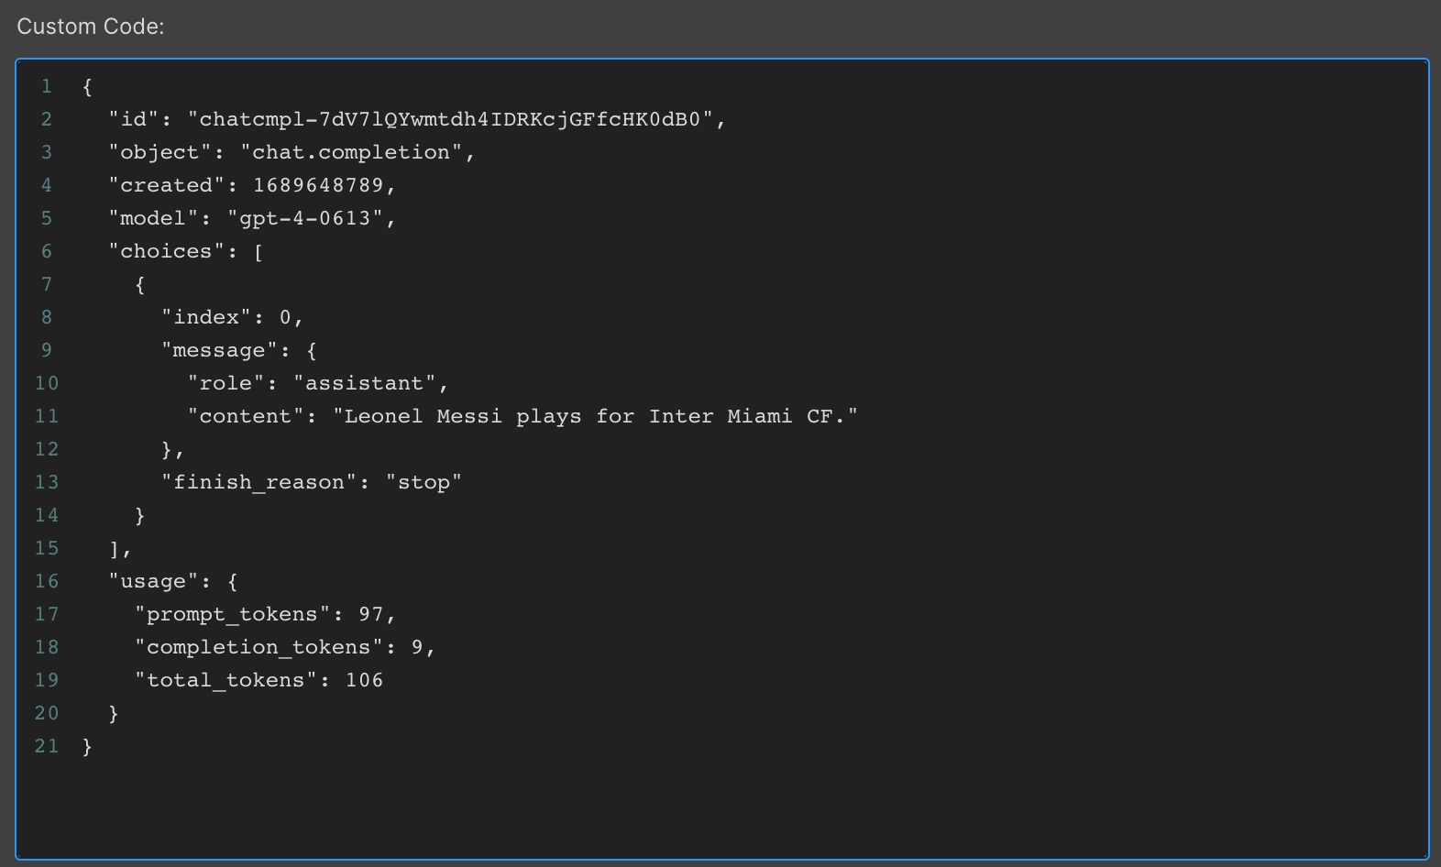Click the "gpt-4-0613" model value
Image resolution: width=1441 pixels, height=867 pixels.
(x=304, y=218)
